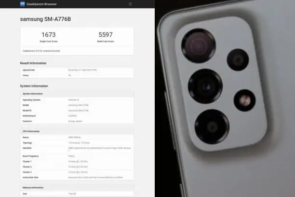Image resolution: width=295 pixels, height=197 pixels.
Task: Select the Governor row value
Action: tap(75, 121)
